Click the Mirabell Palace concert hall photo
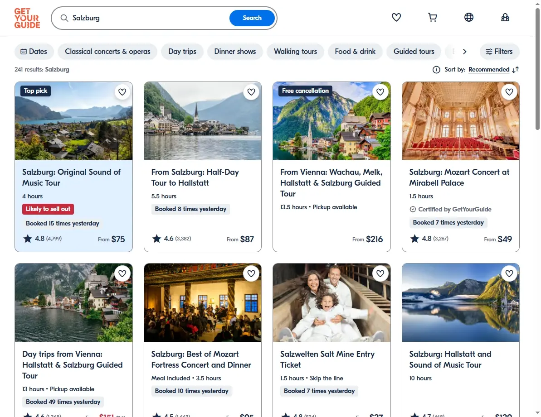This screenshot has height=417, width=541. [x=461, y=121]
